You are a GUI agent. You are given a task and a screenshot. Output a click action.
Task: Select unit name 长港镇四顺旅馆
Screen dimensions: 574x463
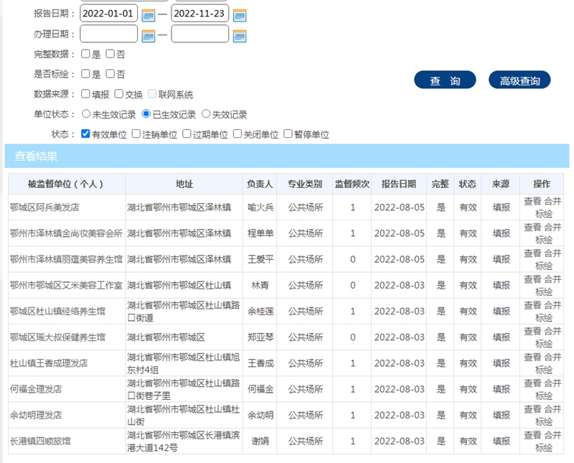[x=40, y=441]
